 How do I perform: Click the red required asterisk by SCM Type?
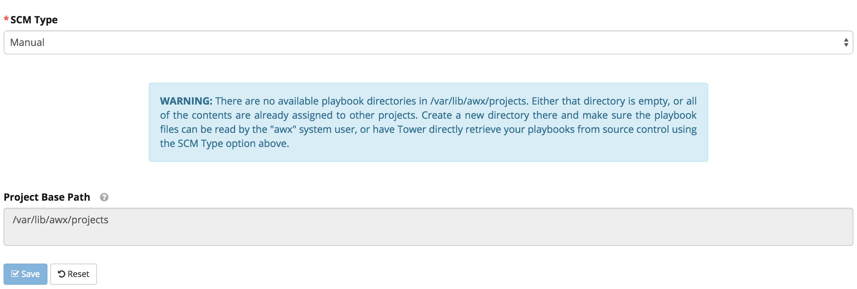(6, 19)
